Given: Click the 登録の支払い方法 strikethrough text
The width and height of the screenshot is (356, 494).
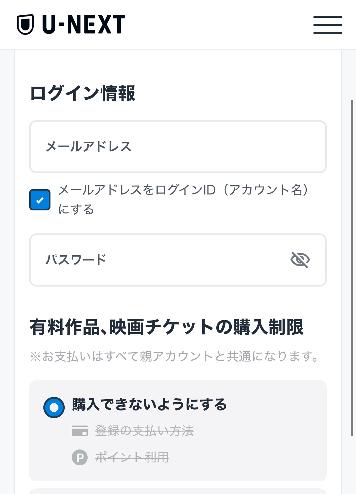Looking at the screenshot, I should pos(144,431).
